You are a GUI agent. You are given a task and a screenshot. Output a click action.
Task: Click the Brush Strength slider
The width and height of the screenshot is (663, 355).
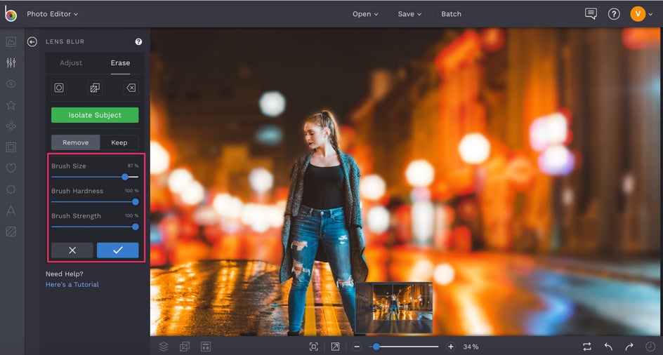coord(95,227)
